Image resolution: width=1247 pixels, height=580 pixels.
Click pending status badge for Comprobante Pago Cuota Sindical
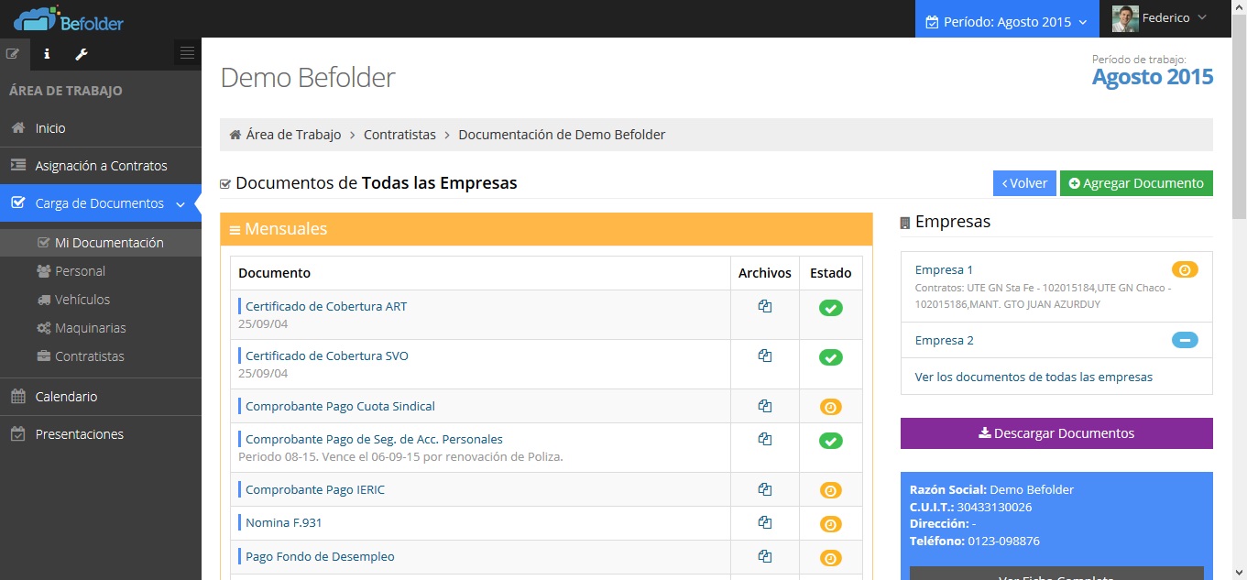point(830,407)
